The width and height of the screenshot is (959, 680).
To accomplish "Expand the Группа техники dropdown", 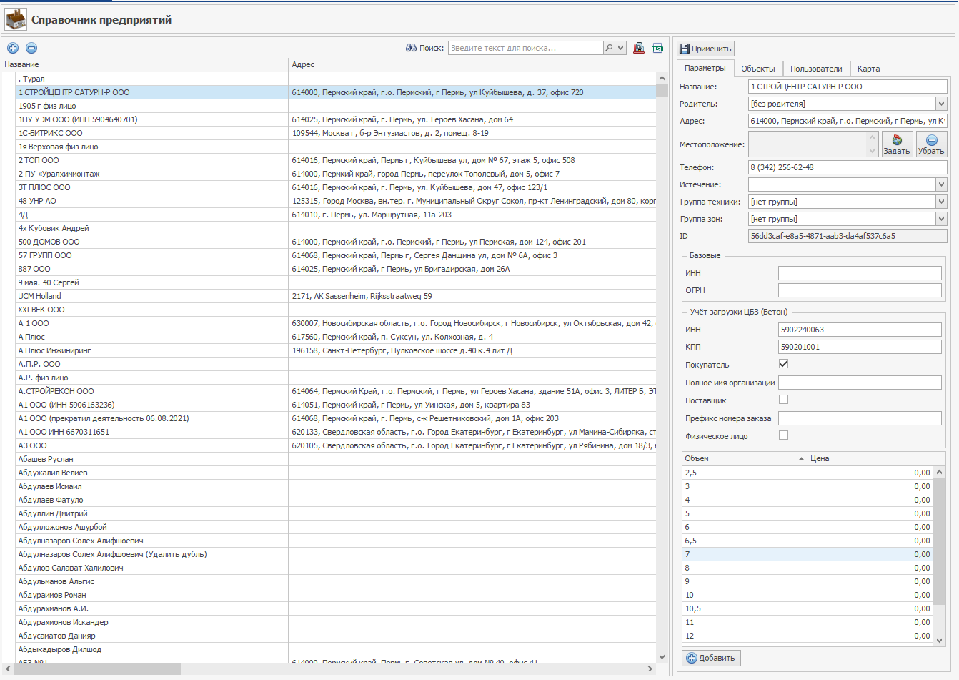I will coord(941,202).
